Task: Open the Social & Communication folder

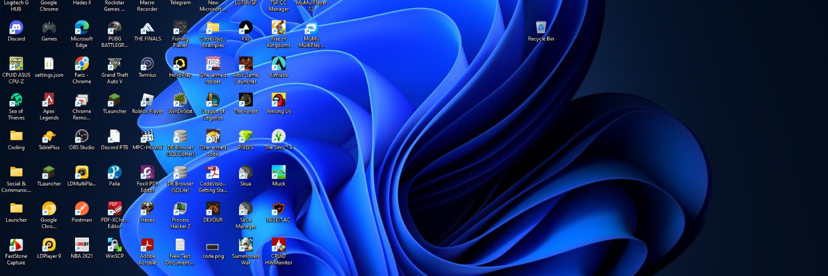Action: click(17, 172)
